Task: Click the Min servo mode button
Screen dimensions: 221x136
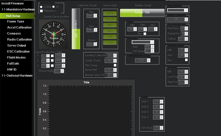Action: pos(110,36)
